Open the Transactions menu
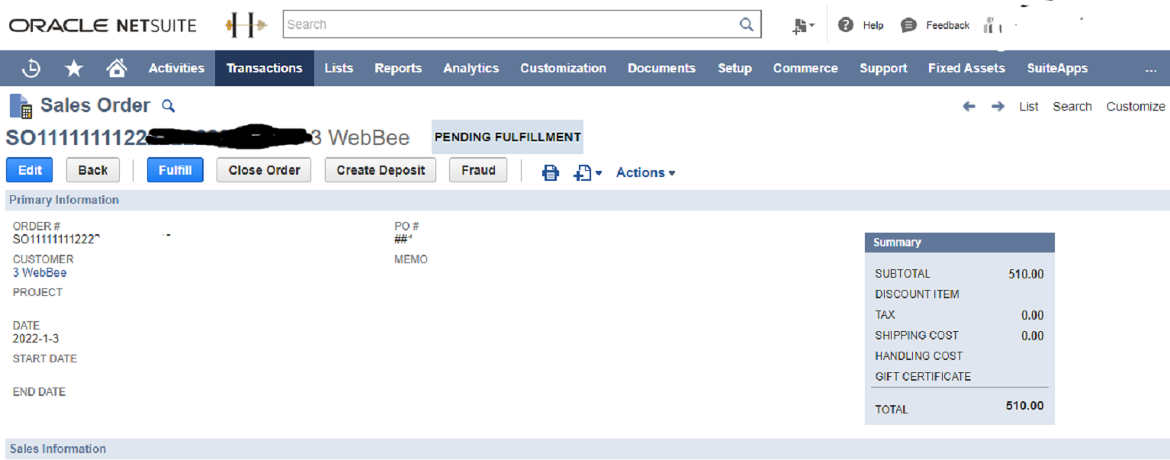 click(x=264, y=69)
